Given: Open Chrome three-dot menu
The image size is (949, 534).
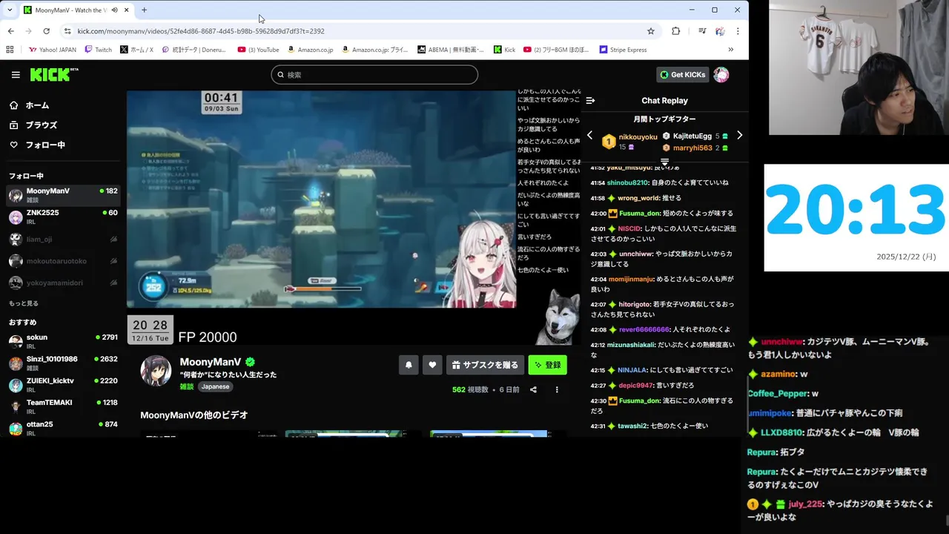Looking at the screenshot, I should point(738,31).
